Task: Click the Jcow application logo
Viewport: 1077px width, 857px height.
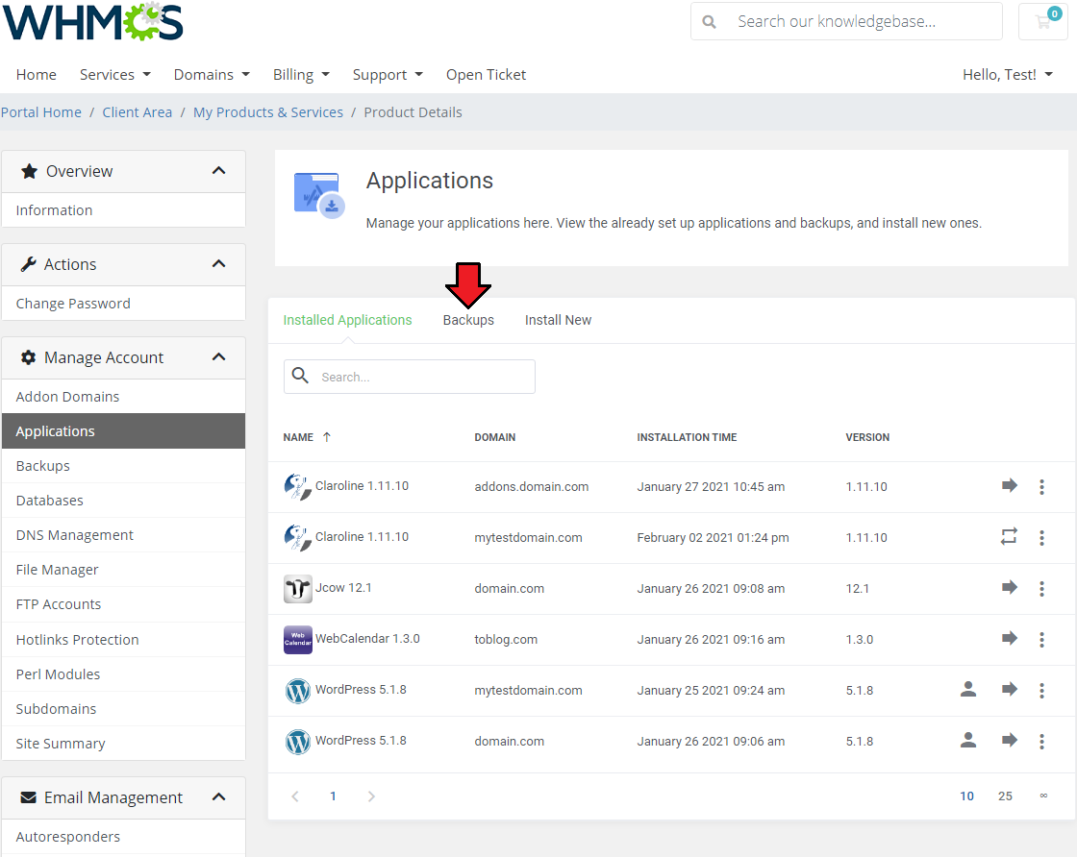Action: coord(297,589)
